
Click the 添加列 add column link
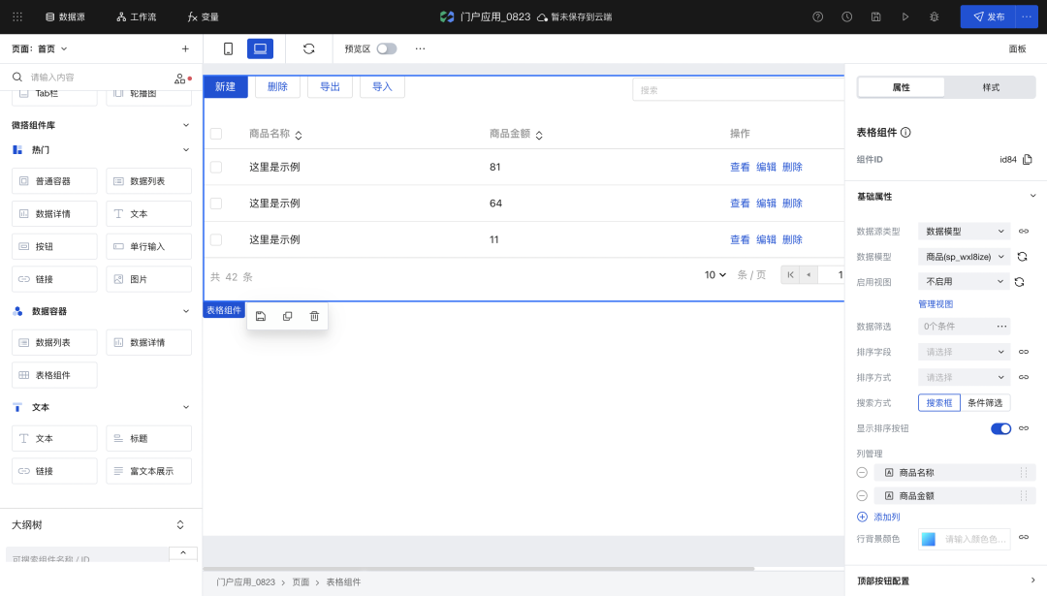pyautogui.click(x=878, y=517)
